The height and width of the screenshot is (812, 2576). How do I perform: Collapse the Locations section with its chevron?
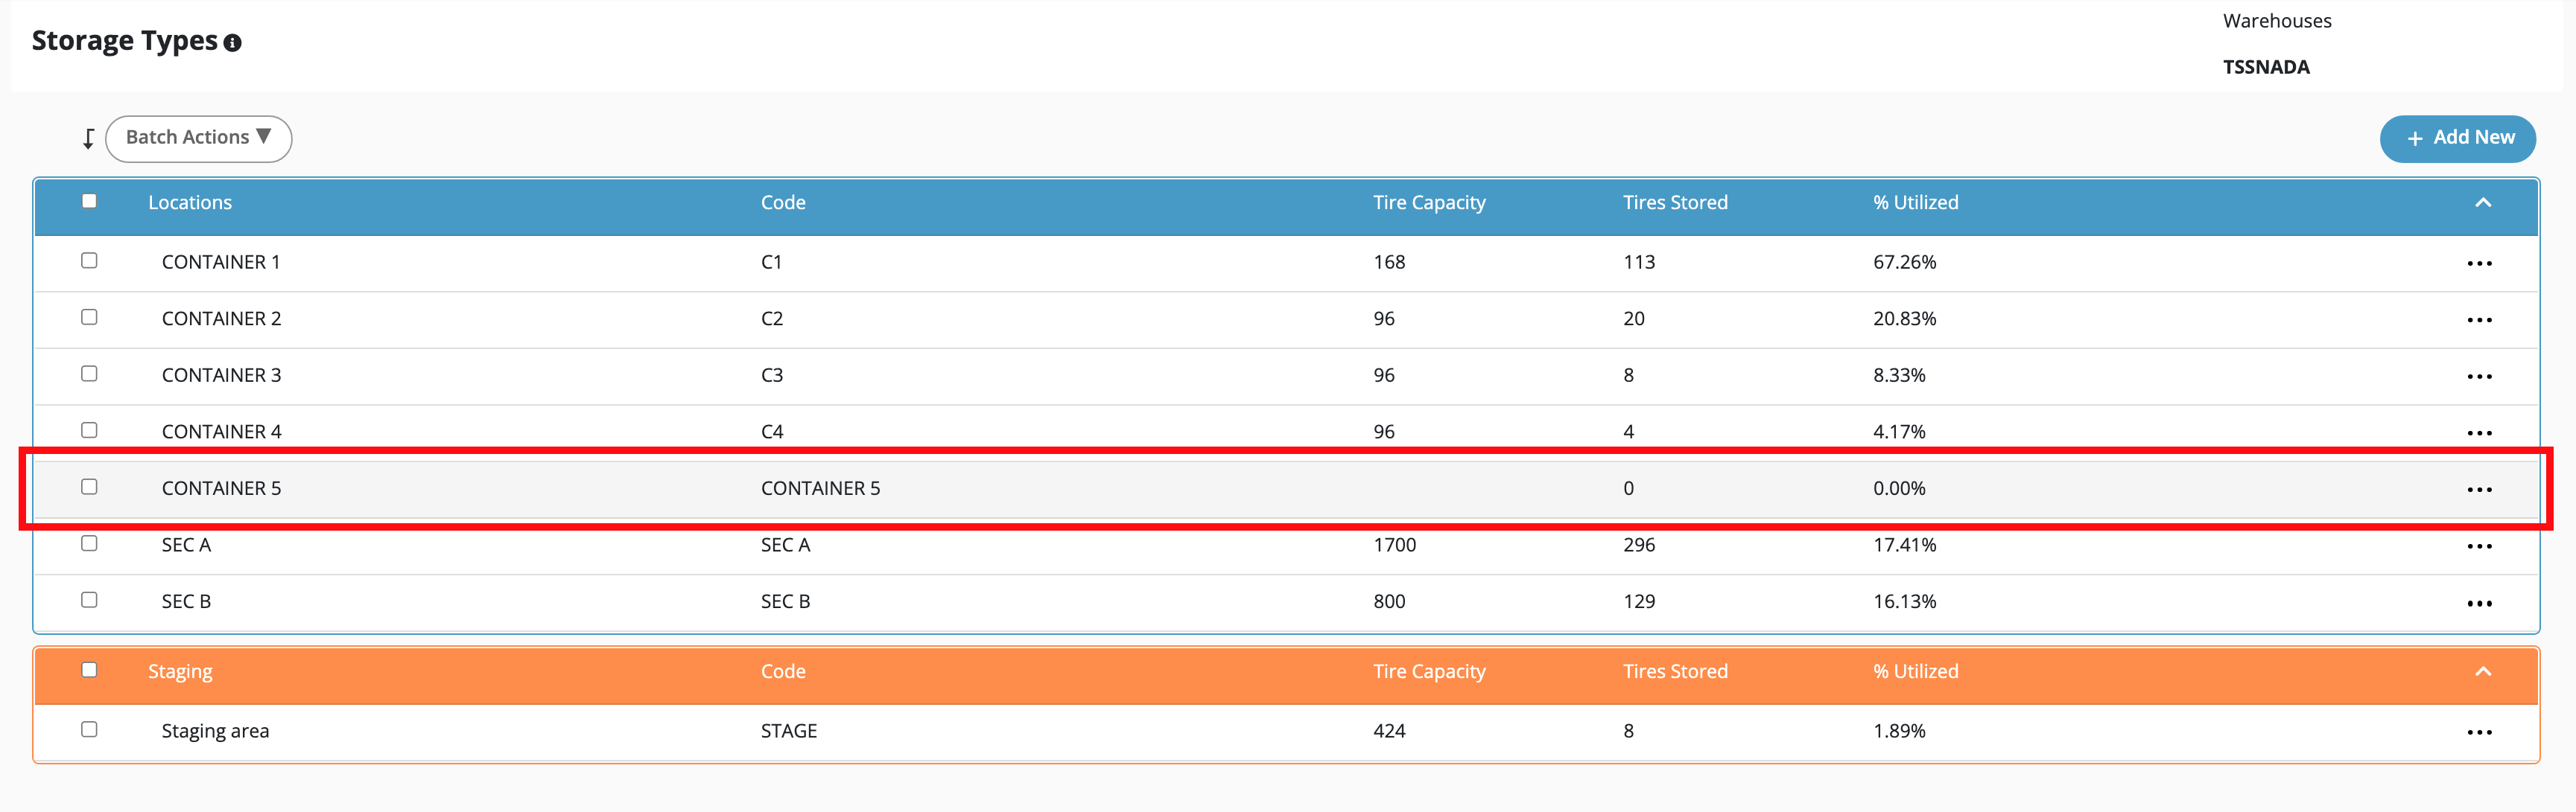pyautogui.click(x=2482, y=202)
